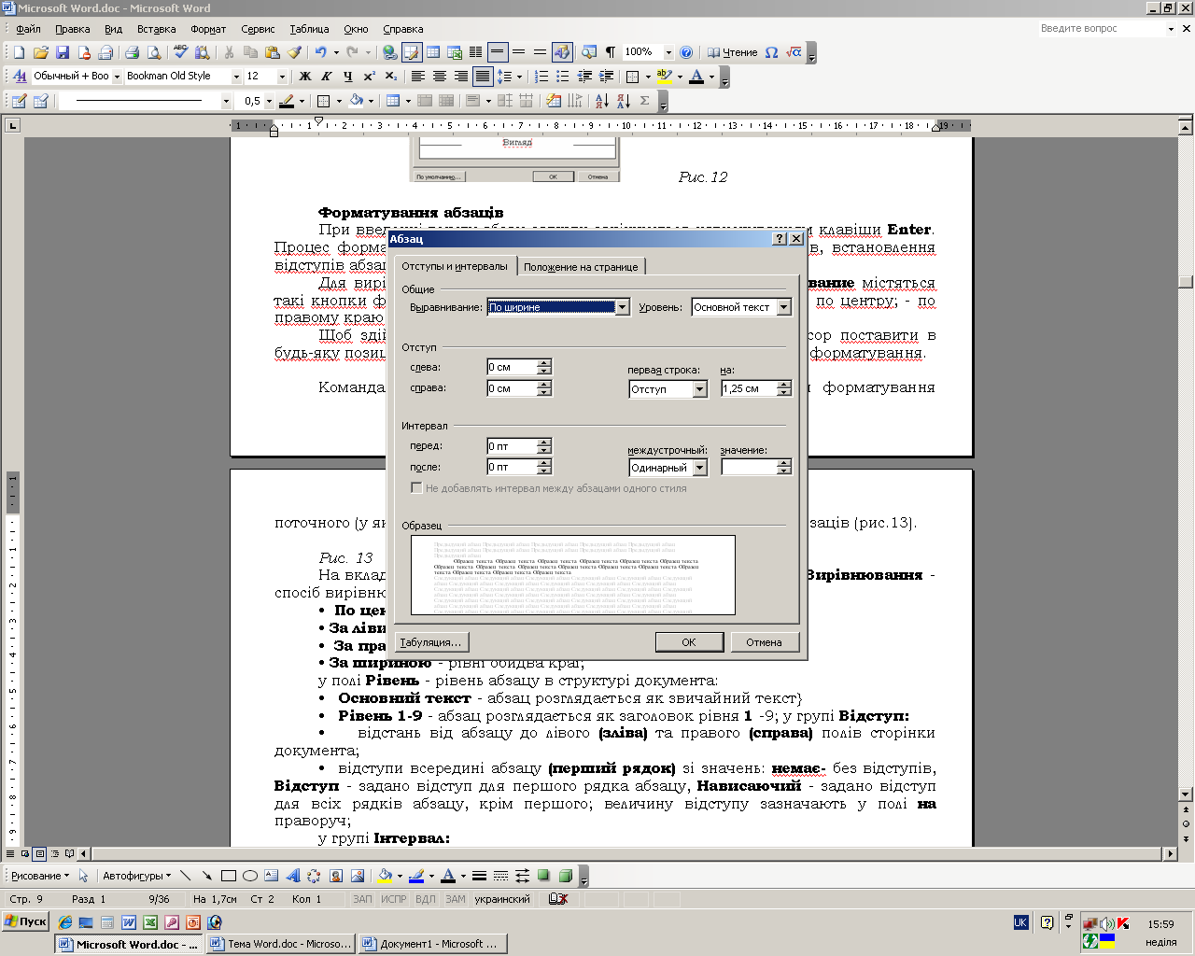
Task: Pick fill color bucket on drawing toolbar
Action: (384, 876)
